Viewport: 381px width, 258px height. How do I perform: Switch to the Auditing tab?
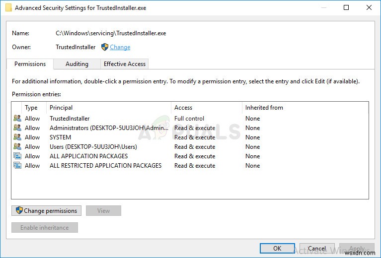(77, 64)
